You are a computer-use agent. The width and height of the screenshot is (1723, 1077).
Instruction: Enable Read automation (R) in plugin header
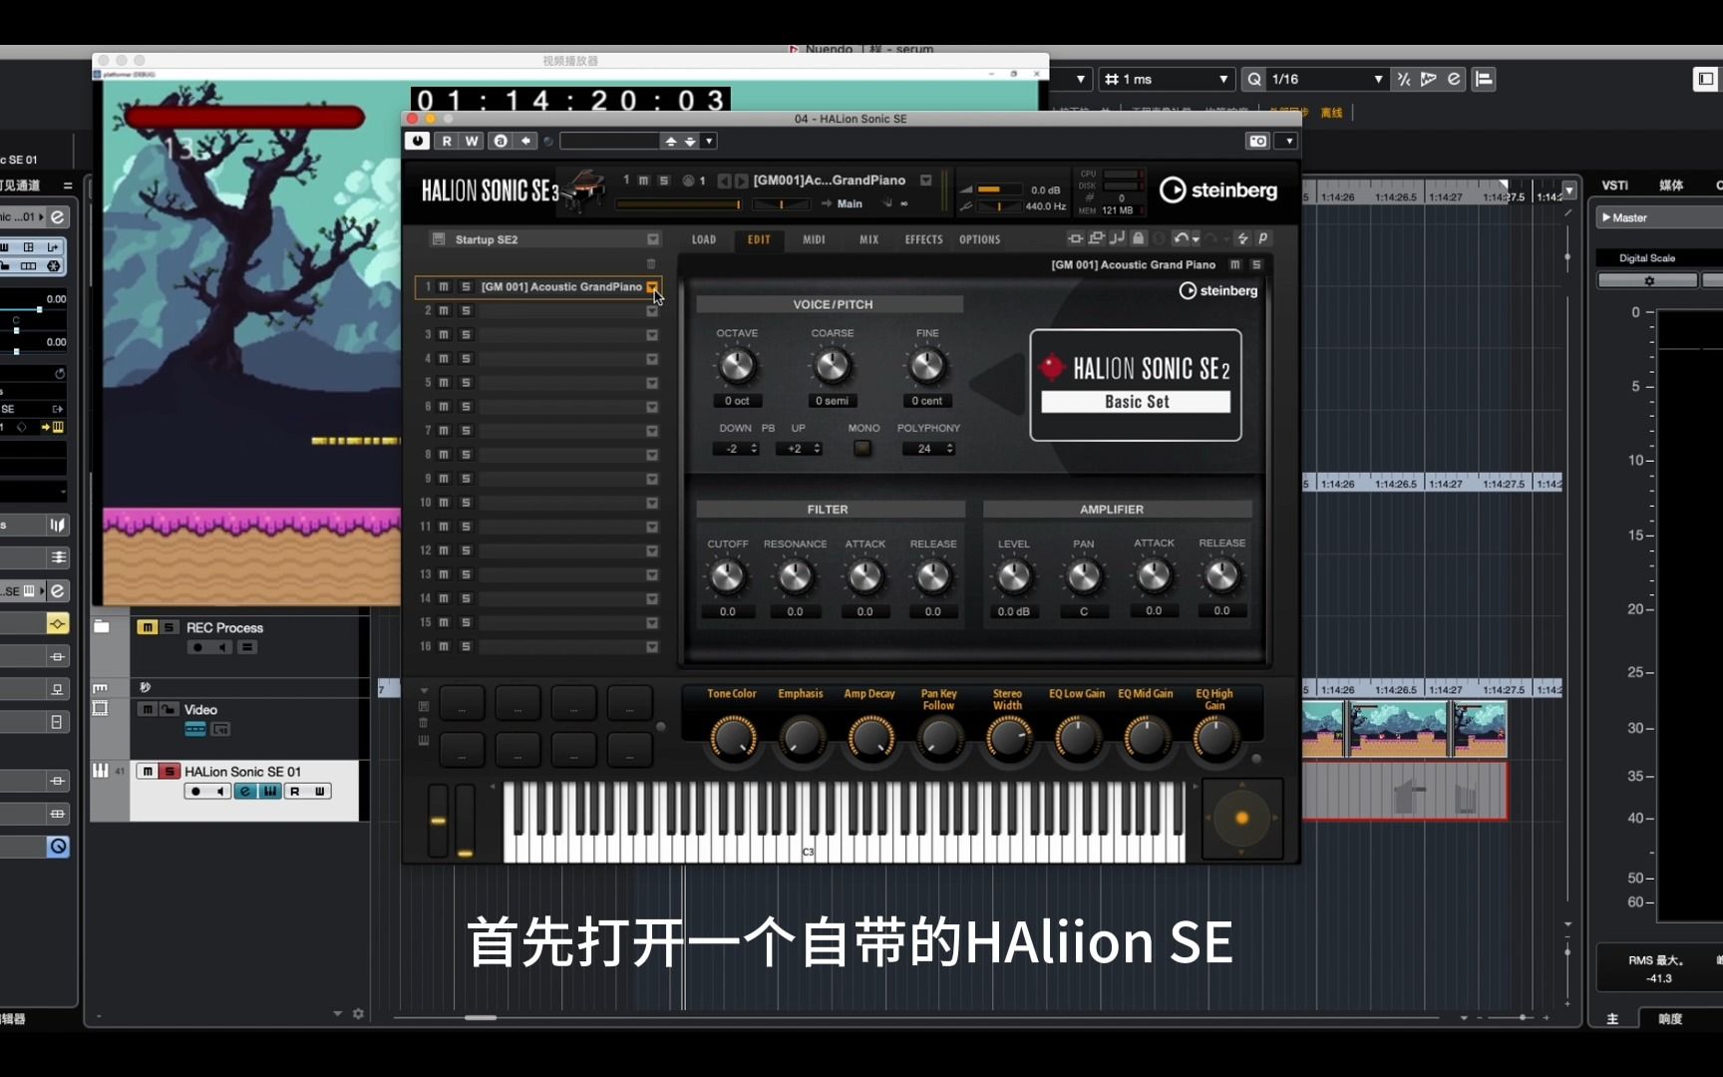click(x=447, y=141)
